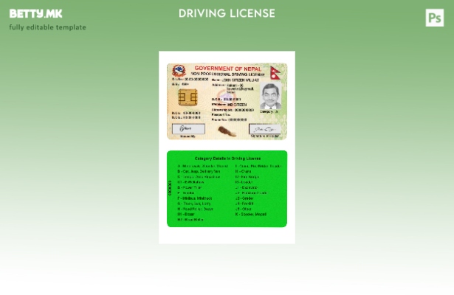Image resolution: width=454 pixels, height=295 pixels.
Task: Click the gold smart chip on the card
Action: tap(186, 98)
